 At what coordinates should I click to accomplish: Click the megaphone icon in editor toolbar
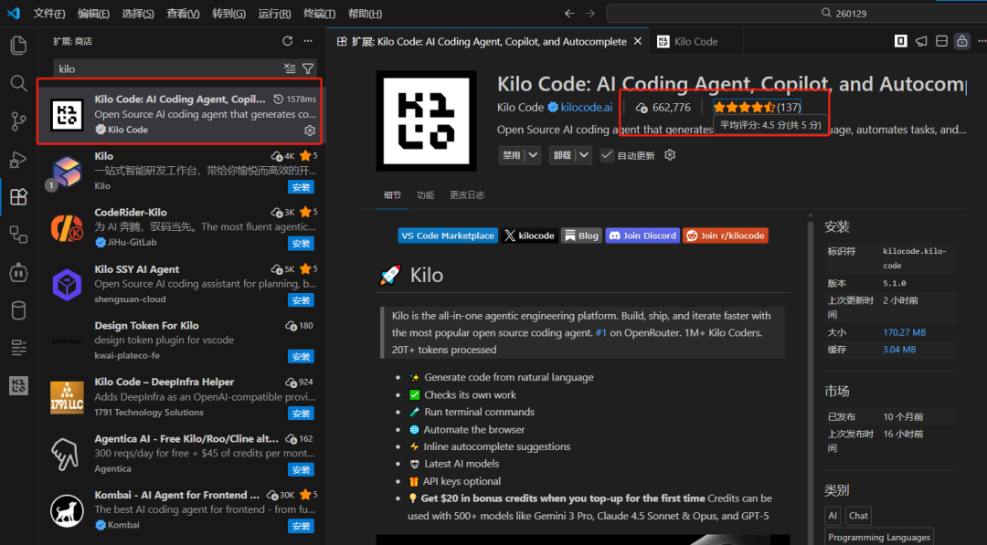[x=921, y=41]
